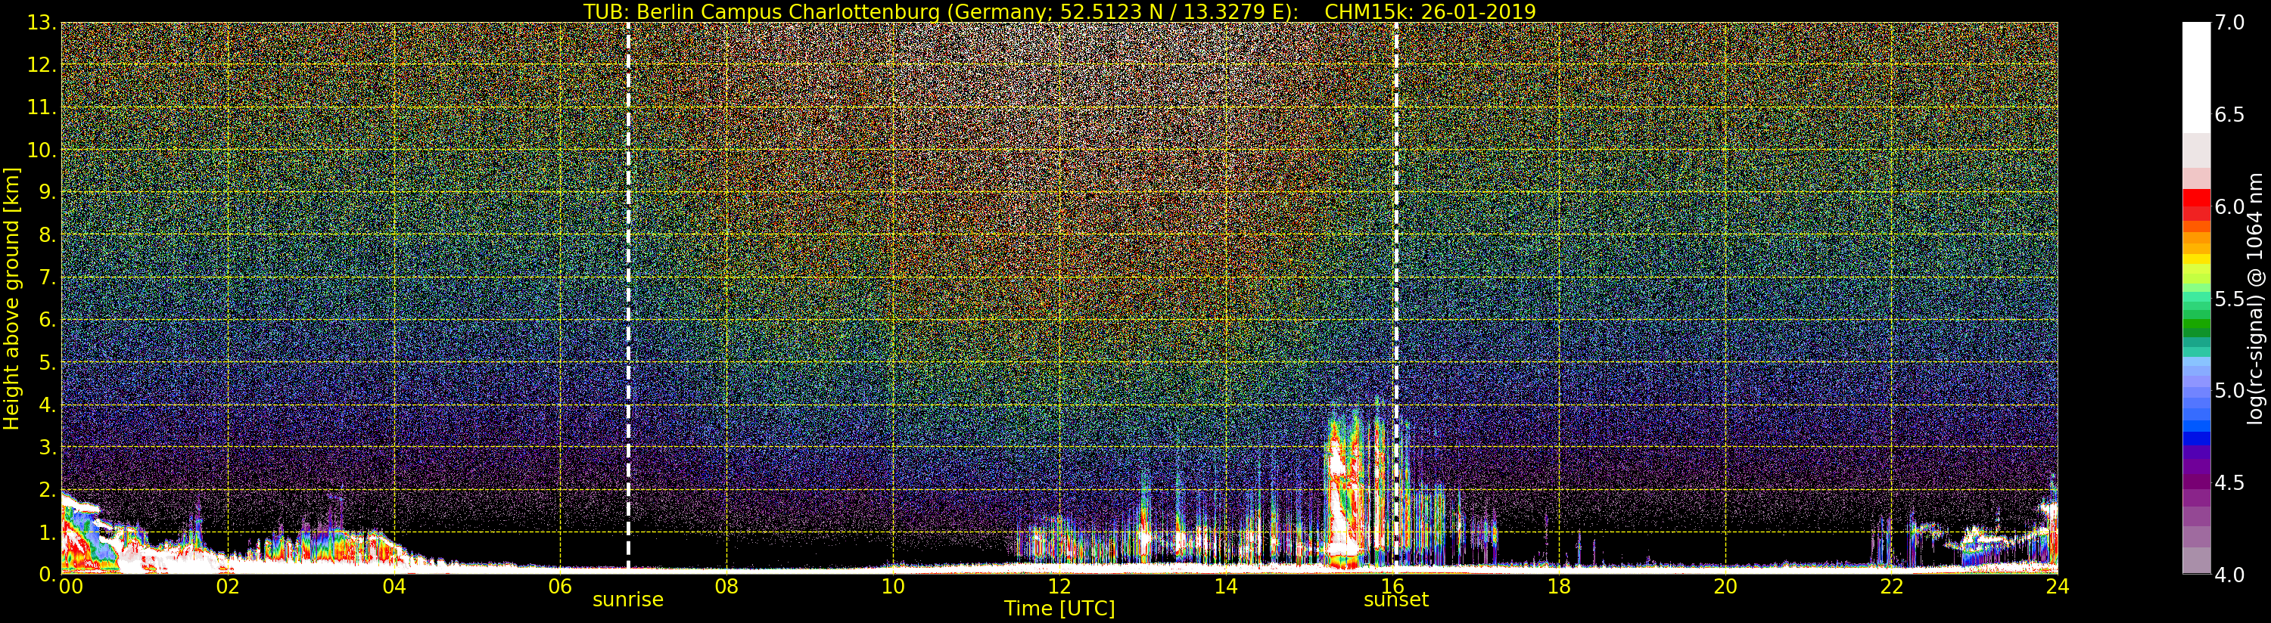Click the '5.' tick on the height axis
This screenshot has height=623, width=2271.
47,362
